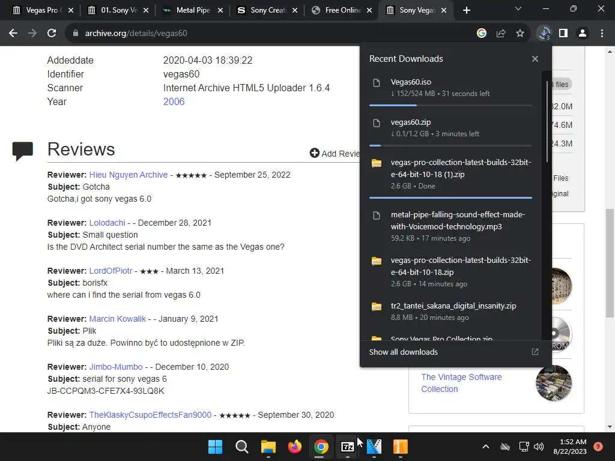Expand the tab search dropdown
The width and height of the screenshot is (615, 461).
click(x=518, y=8)
